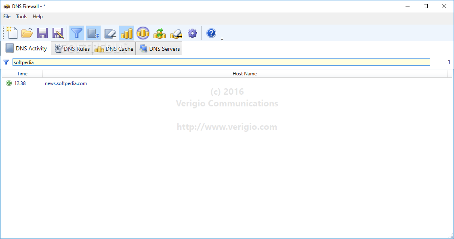Toggle the funnel filter toolbar button

(77, 33)
